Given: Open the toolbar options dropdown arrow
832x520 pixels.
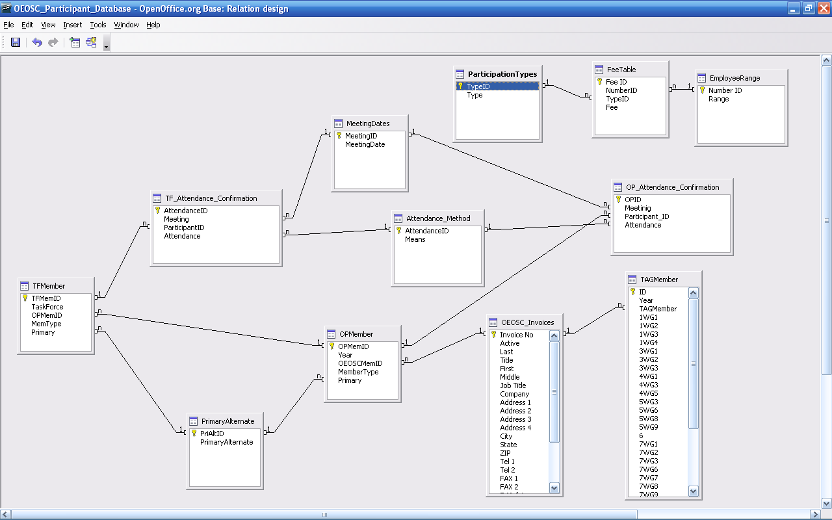Looking at the screenshot, I should (x=107, y=45).
